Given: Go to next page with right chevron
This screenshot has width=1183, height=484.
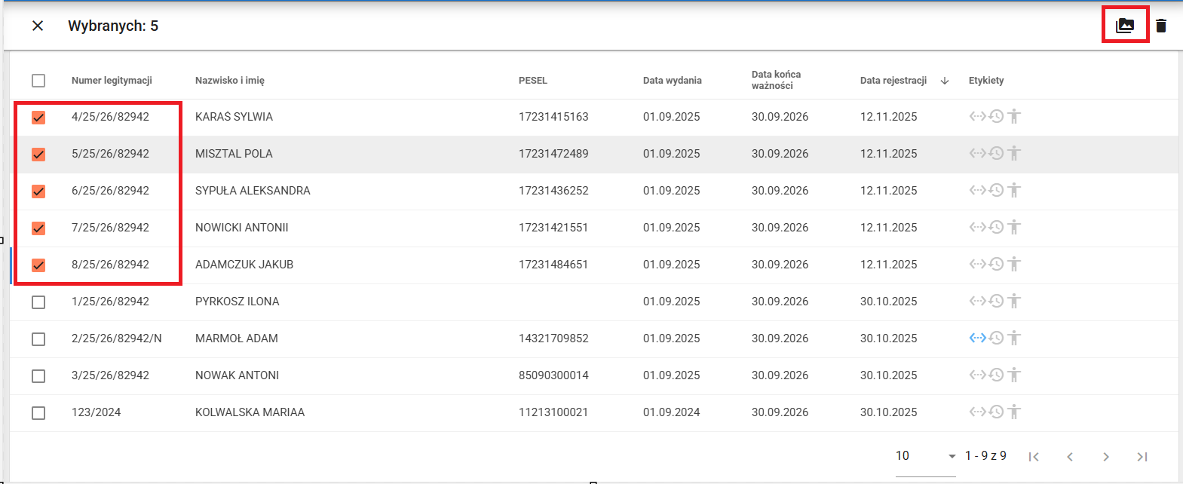Looking at the screenshot, I should click(x=1106, y=457).
